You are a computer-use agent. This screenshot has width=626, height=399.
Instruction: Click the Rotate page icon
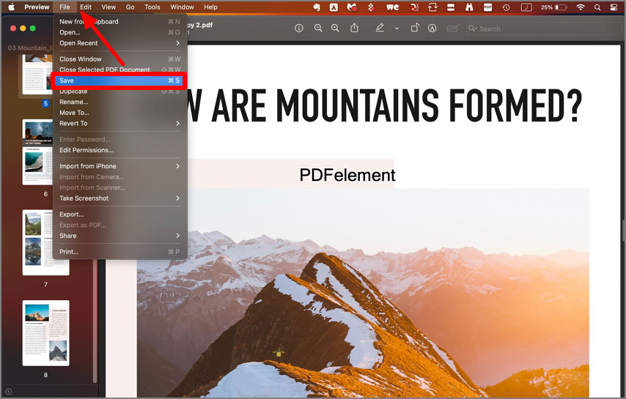pyautogui.click(x=415, y=28)
